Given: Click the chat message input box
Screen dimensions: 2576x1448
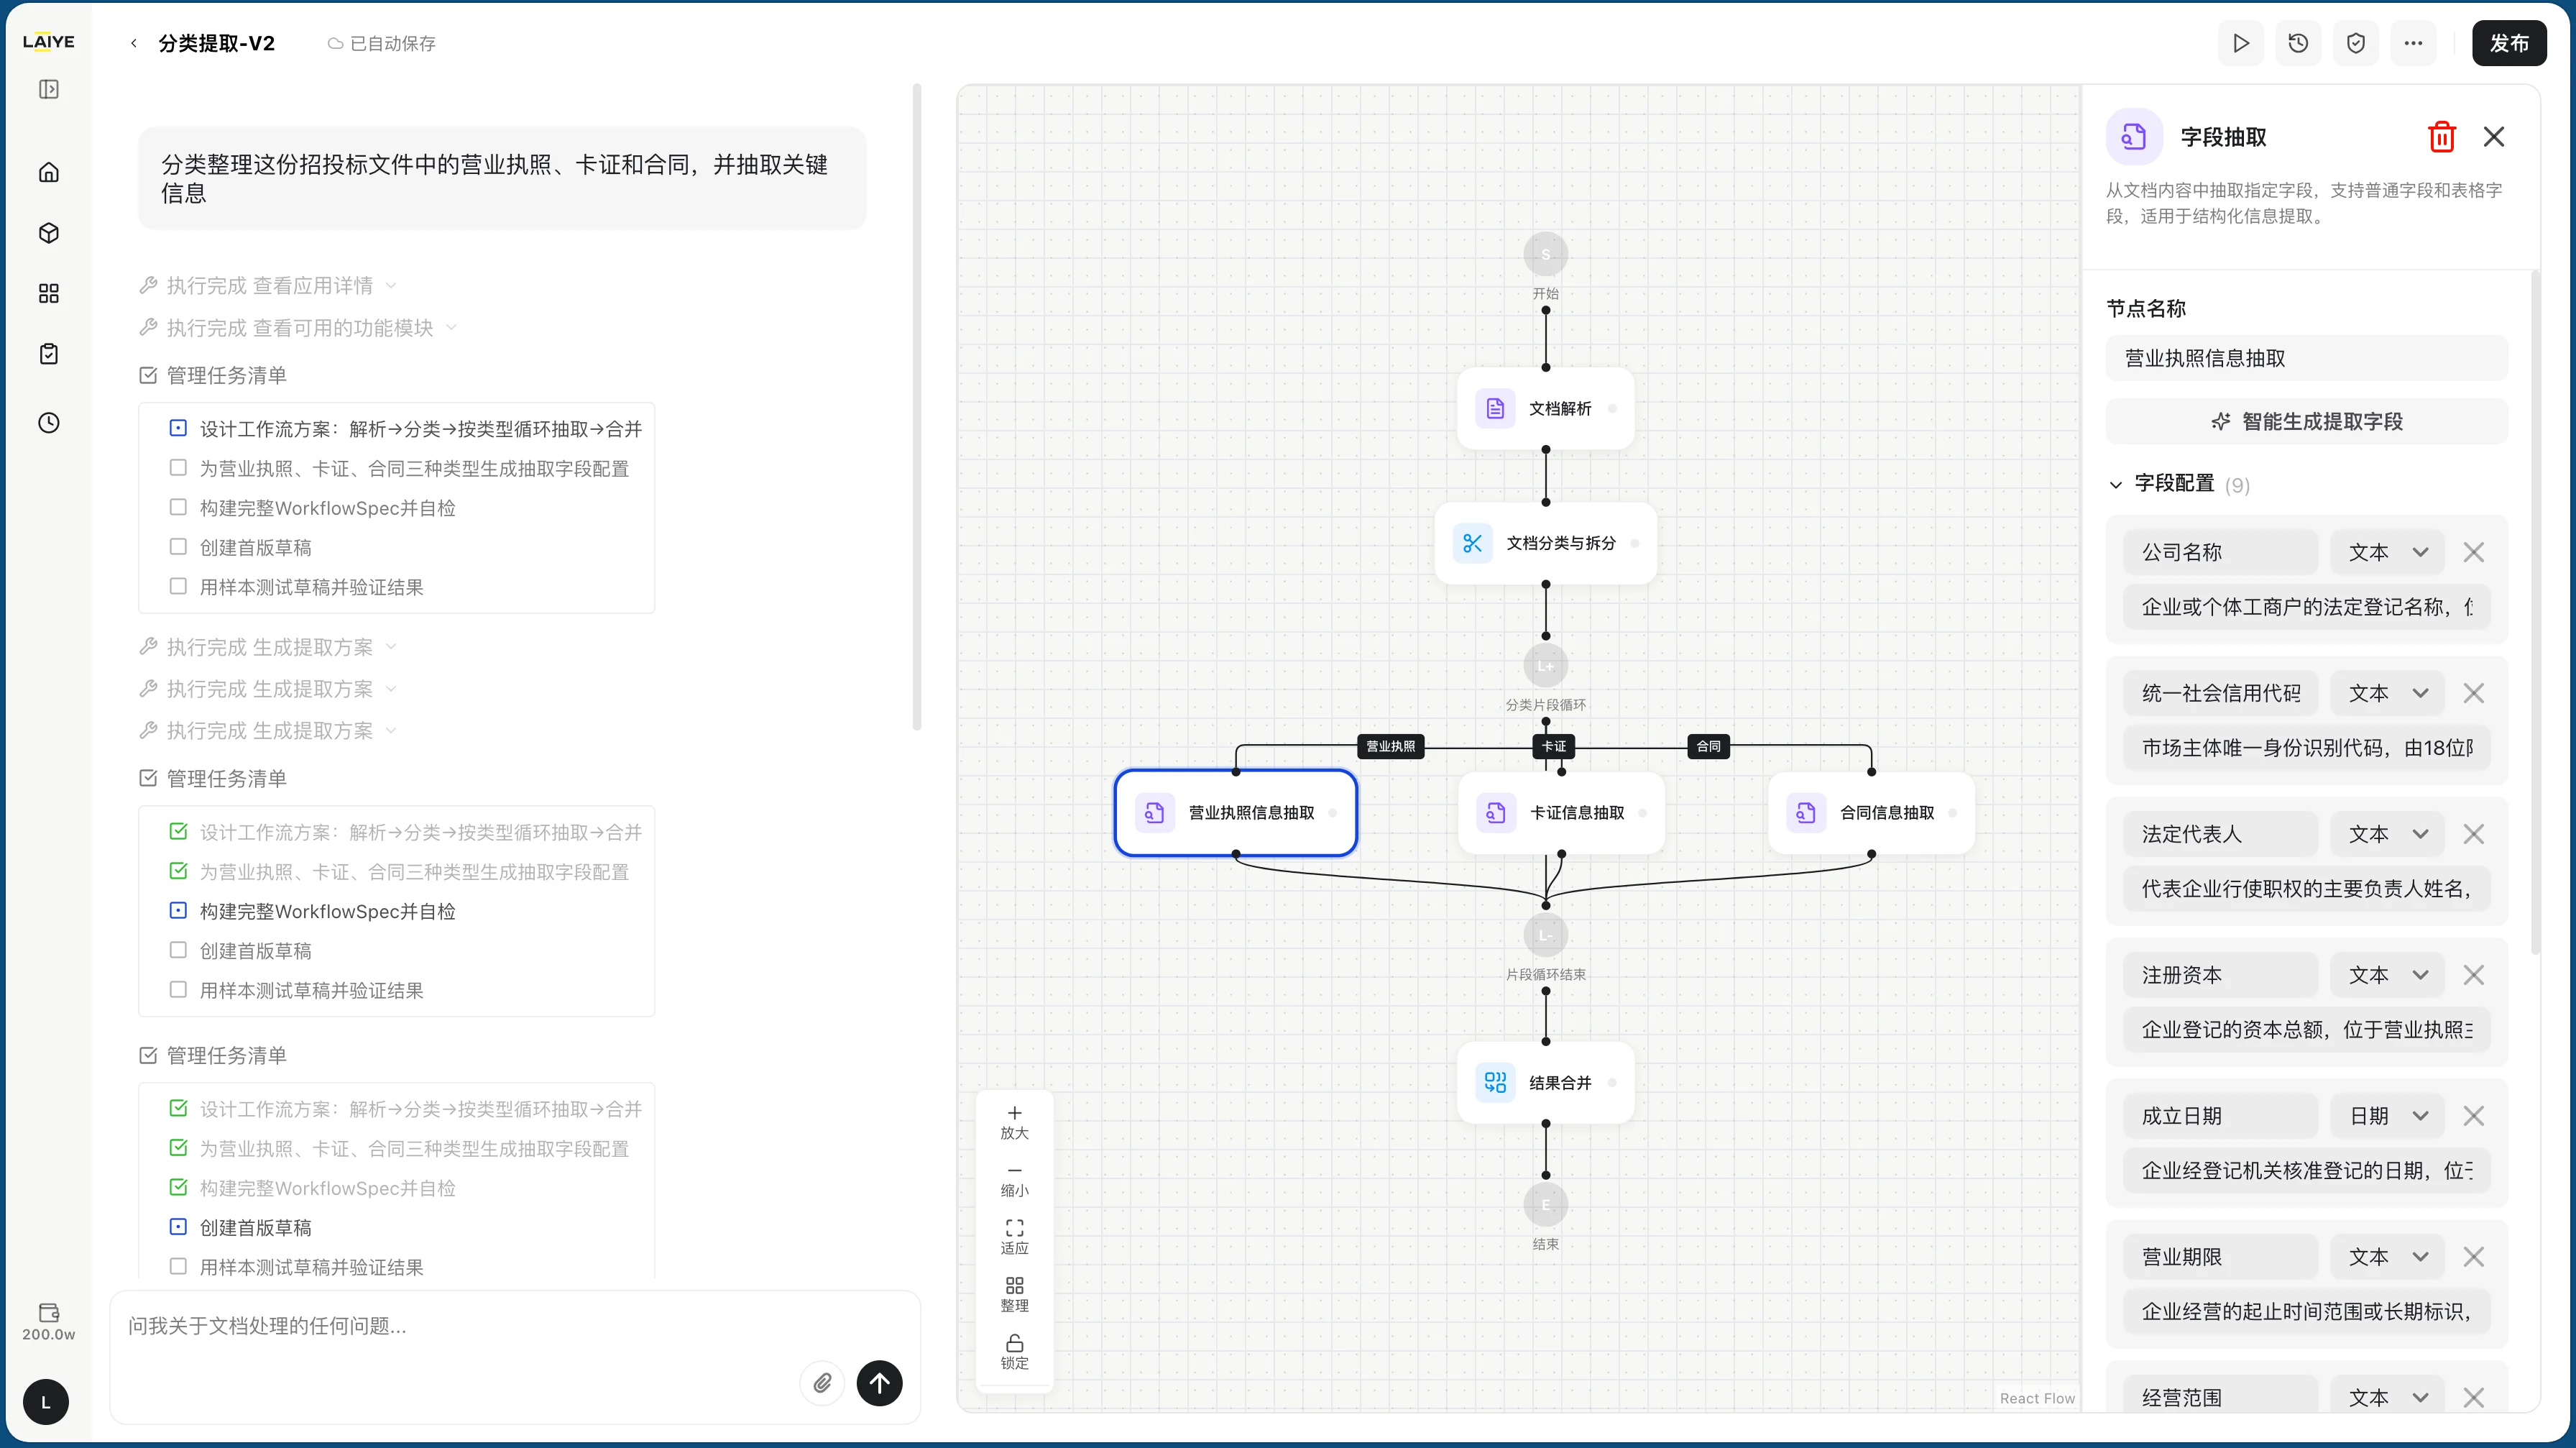Looking at the screenshot, I should coord(515,1326).
